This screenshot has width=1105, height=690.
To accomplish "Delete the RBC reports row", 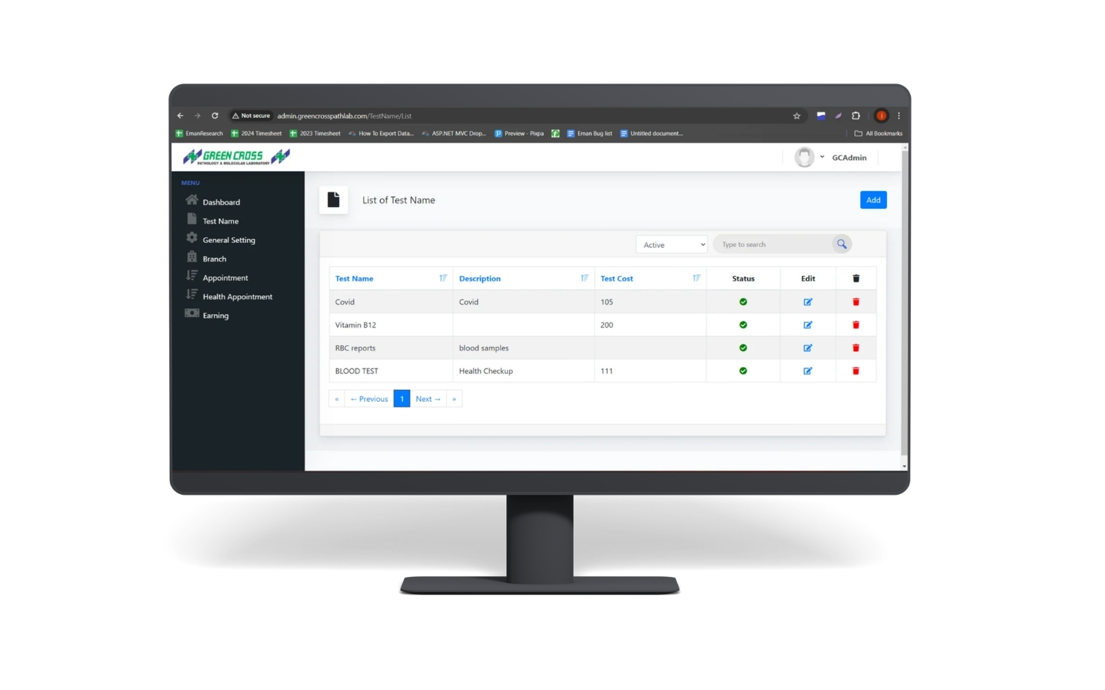I will (x=856, y=348).
